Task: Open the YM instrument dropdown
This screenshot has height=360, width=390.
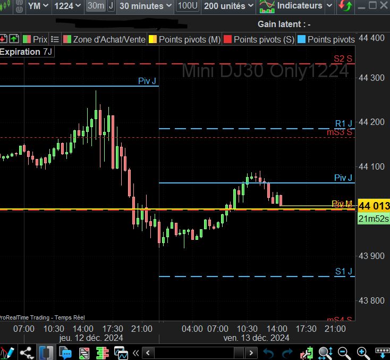Action: (x=38, y=6)
